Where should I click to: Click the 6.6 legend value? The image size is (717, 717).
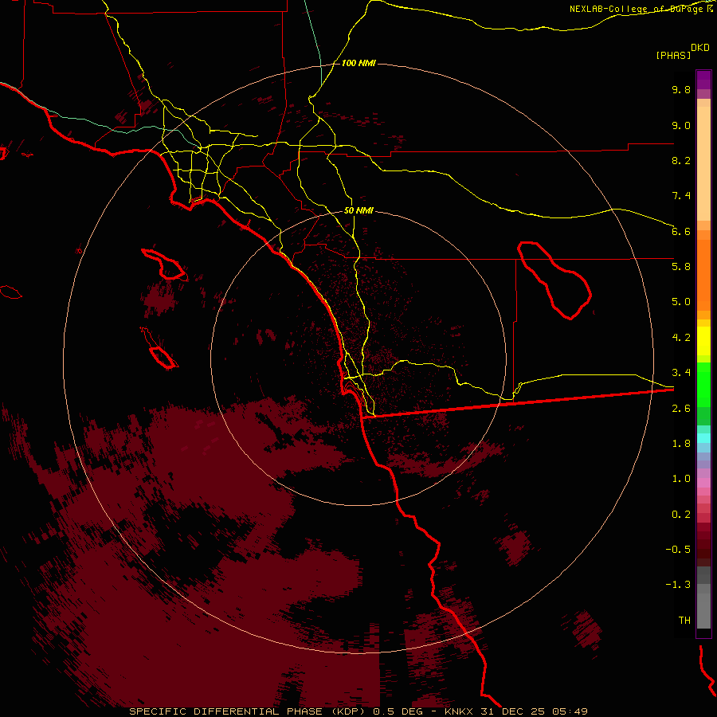(x=681, y=231)
